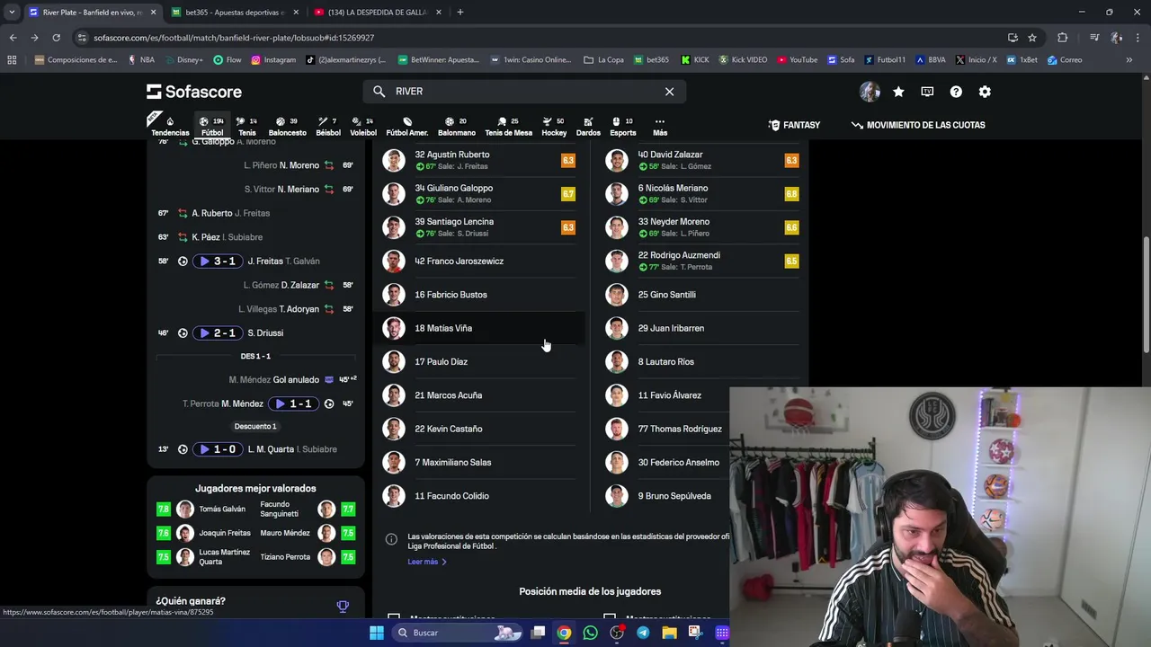Screen dimensions: 1151x647
Task: Open 33 Neyder Moreno profile
Action: point(702,227)
